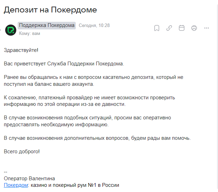Click the timestamp Сегодня, 10:28
Image resolution: width=218 pixels, height=192 pixels.
point(94,26)
